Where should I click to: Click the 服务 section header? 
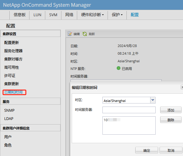point(30,101)
